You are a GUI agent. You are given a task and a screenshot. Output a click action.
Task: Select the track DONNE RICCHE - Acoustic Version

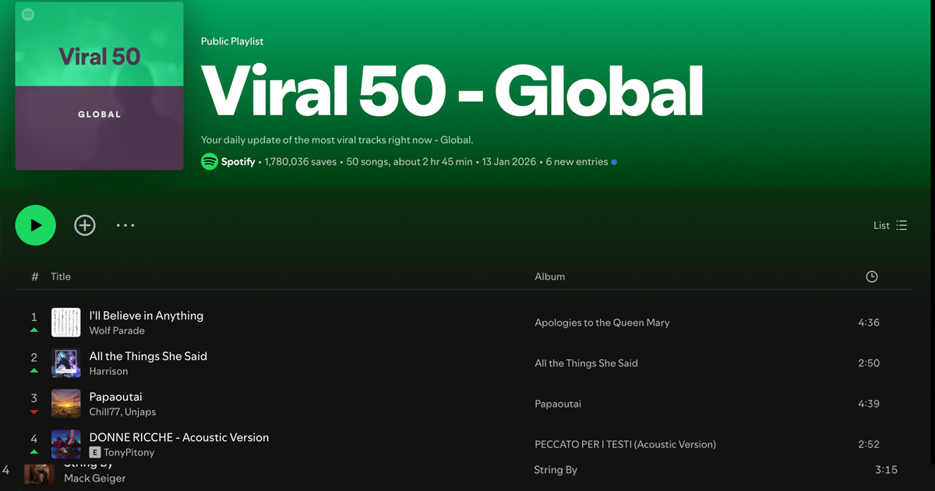click(179, 437)
